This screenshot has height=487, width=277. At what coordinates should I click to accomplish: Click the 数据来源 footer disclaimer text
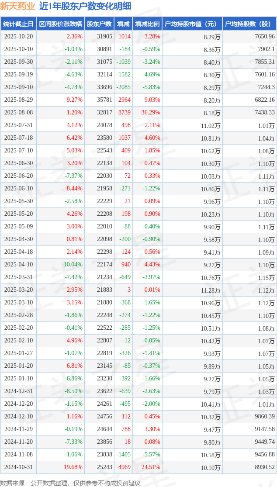coord(70,483)
